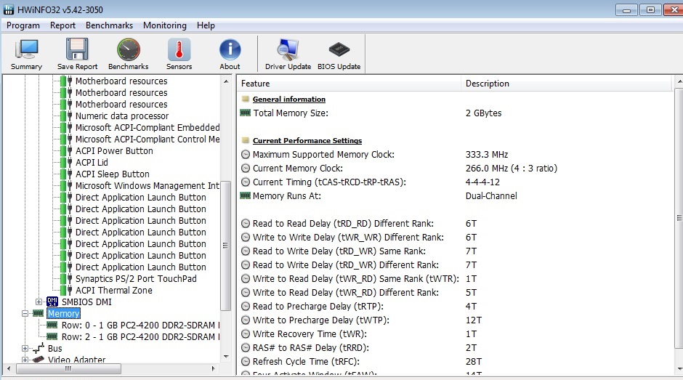
Task: Select Row: 2 - 1 GB PC2-4200 DDR2-SDRAM
Action: 140,337
